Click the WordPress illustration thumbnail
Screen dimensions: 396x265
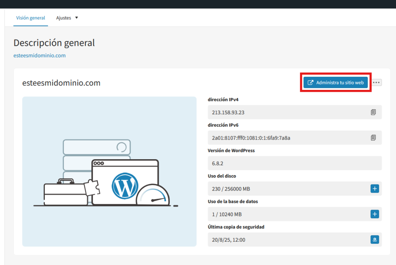pyautogui.click(x=109, y=171)
